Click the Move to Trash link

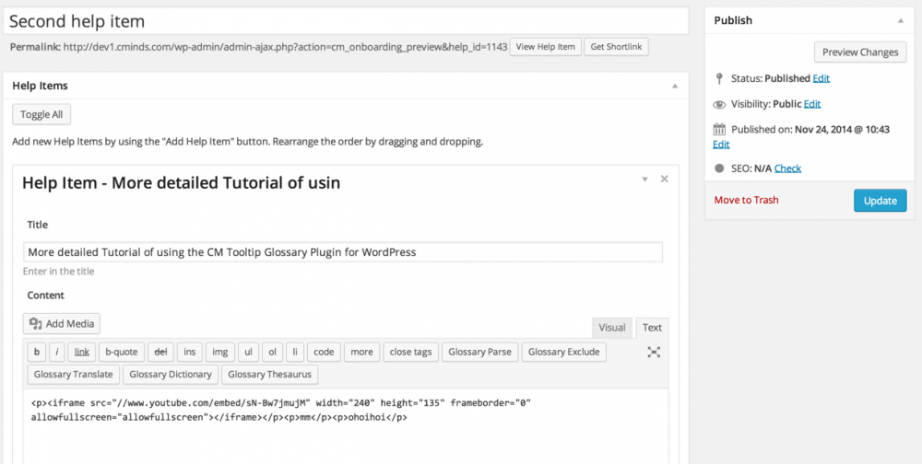746,201
